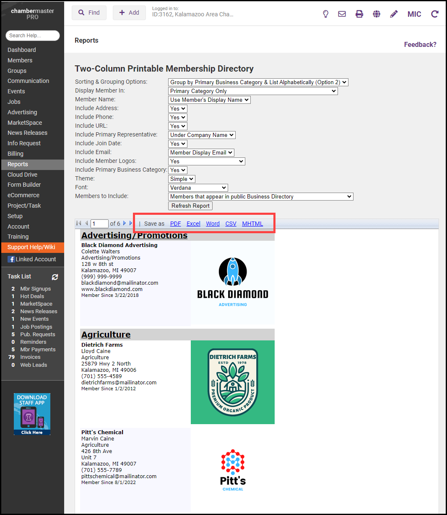
Task: Open Member Name dropdown
Action: tap(209, 100)
